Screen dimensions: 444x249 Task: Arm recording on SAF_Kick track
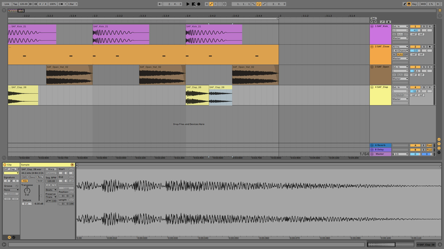(430, 26)
